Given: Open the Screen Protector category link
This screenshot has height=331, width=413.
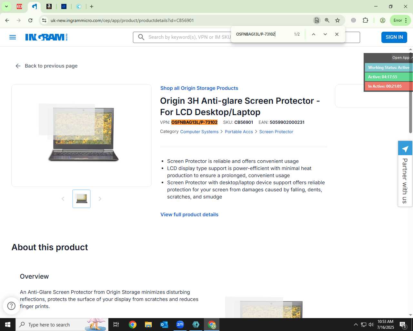Looking at the screenshot, I should [276, 132].
